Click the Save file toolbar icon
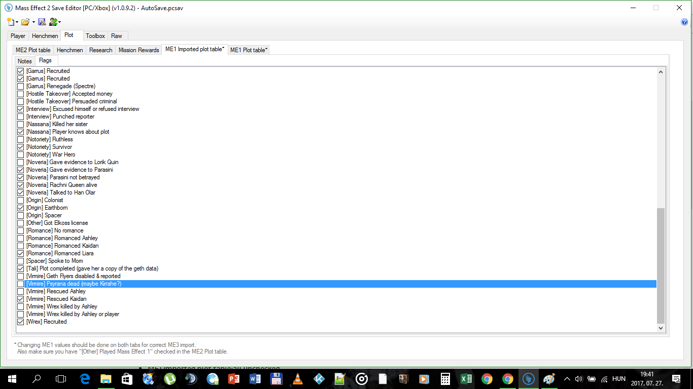This screenshot has width=693, height=389. click(42, 22)
